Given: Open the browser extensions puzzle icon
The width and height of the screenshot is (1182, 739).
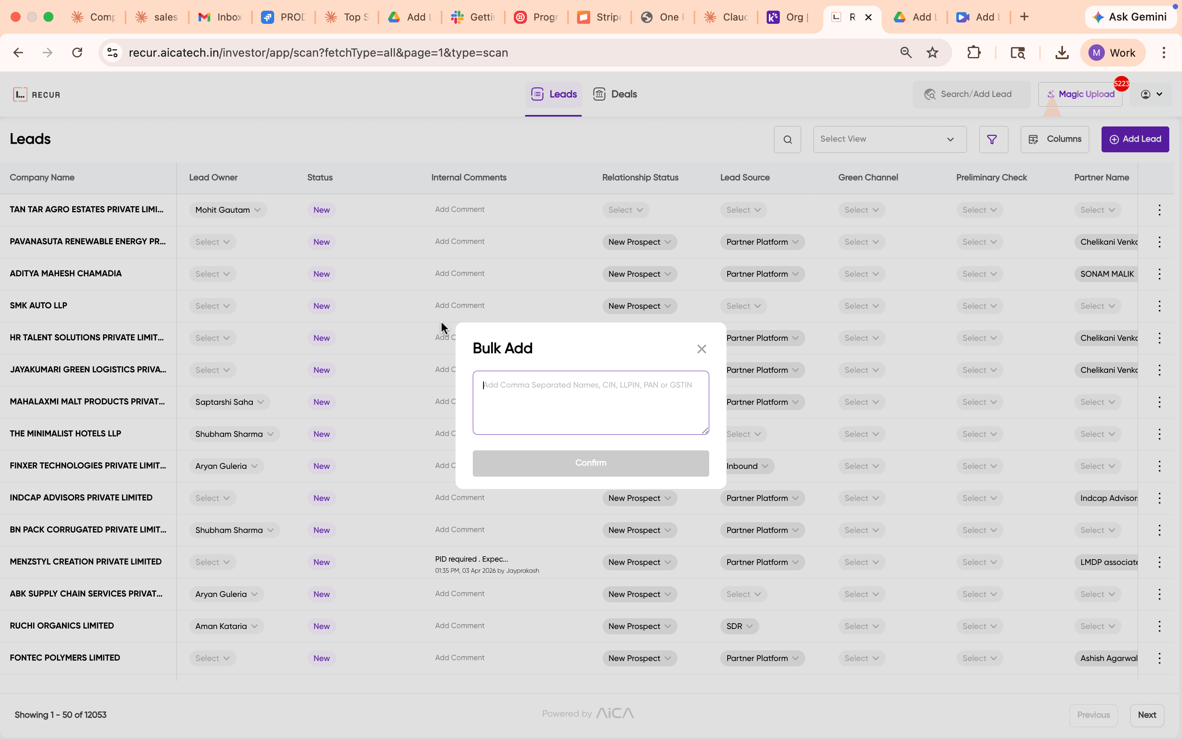Looking at the screenshot, I should coord(974,52).
